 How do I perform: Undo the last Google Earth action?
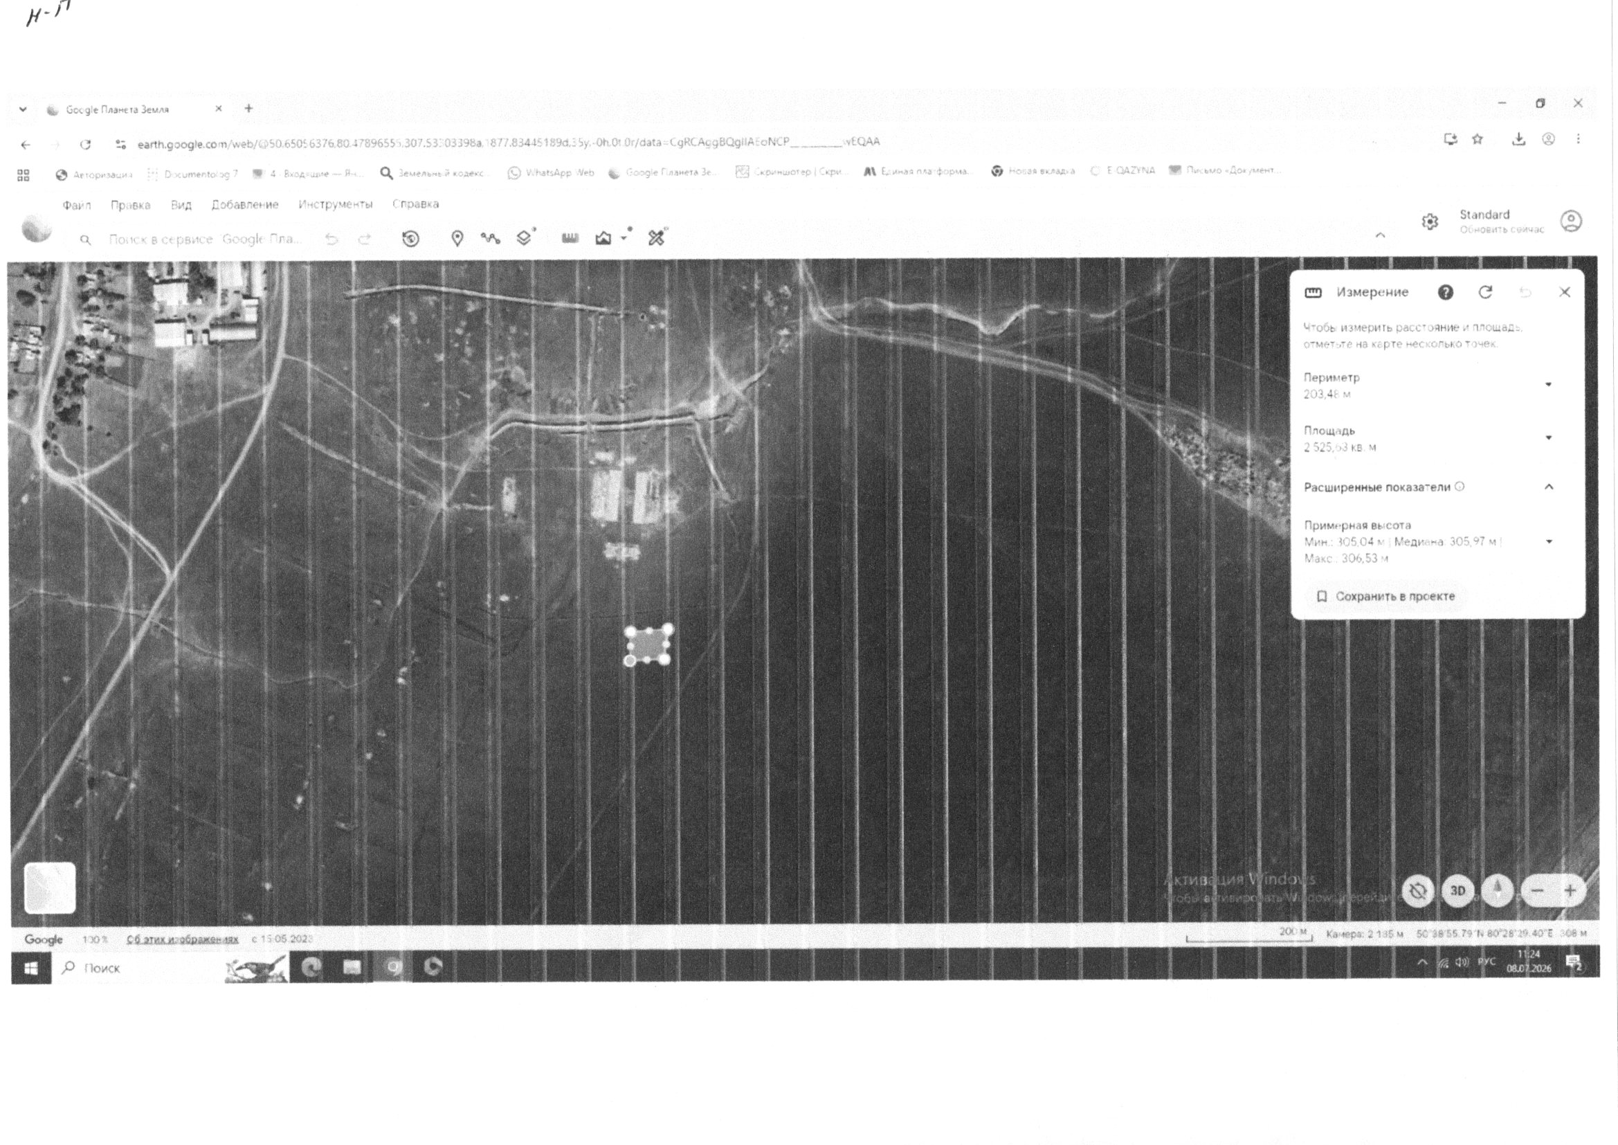pyautogui.click(x=331, y=239)
